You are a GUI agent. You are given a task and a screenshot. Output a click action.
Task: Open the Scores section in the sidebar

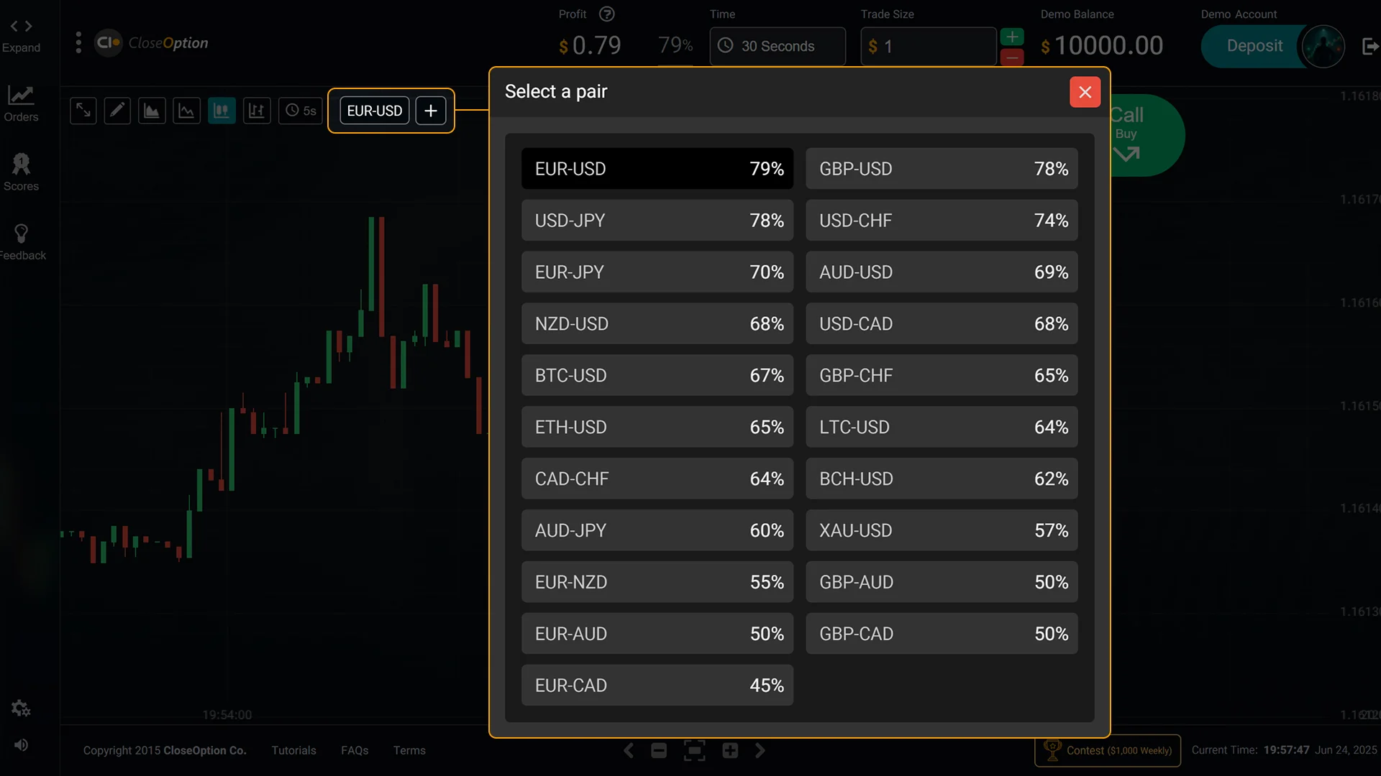[x=21, y=170]
